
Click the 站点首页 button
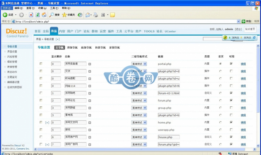pos(250,29)
